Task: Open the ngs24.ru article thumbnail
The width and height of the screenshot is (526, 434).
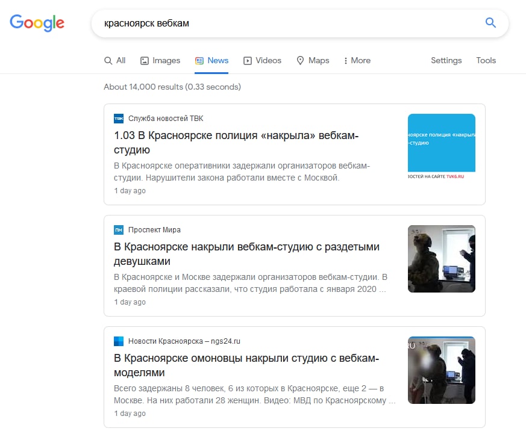Action: click(442, 370)
